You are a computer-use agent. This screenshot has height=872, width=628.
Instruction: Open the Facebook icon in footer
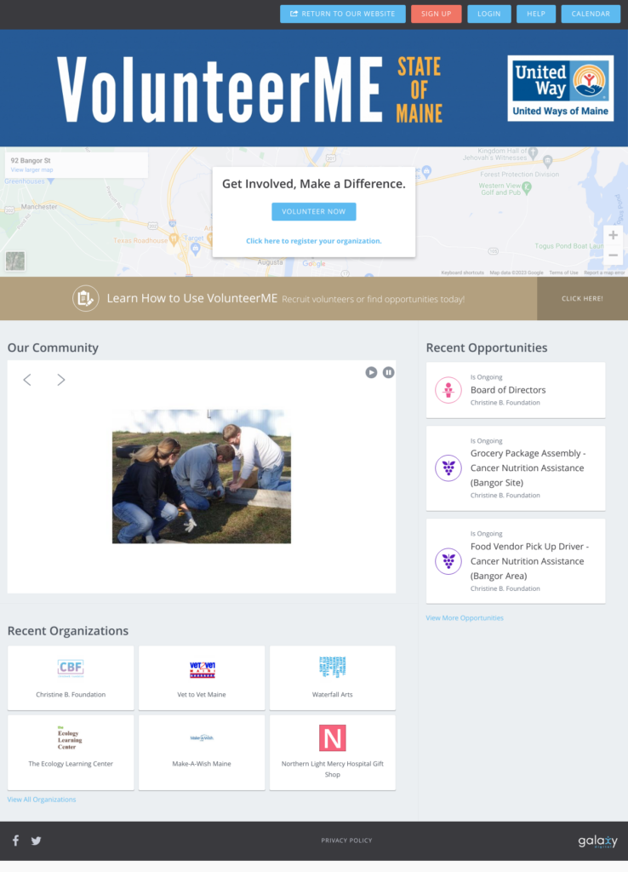coord(15,840)
